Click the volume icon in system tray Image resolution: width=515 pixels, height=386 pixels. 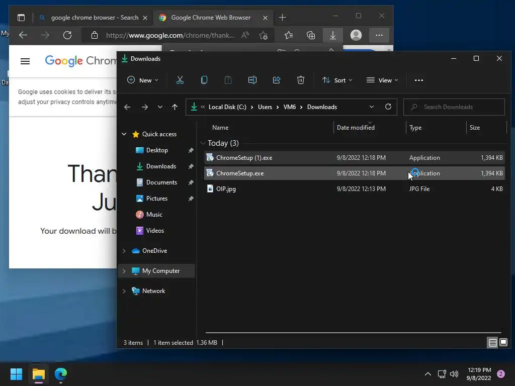tap(454, 374)
